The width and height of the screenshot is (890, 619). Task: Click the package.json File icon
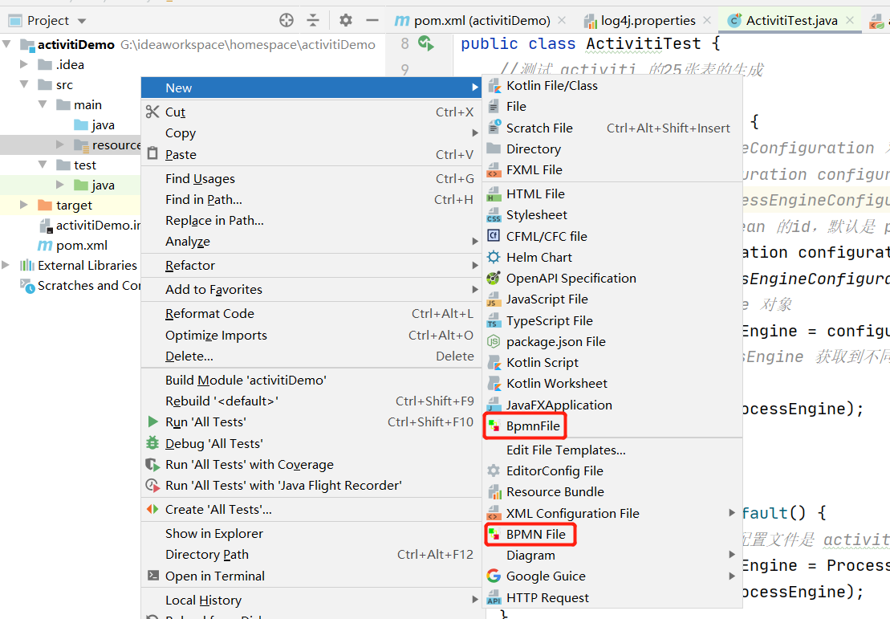tap(494, 342)
